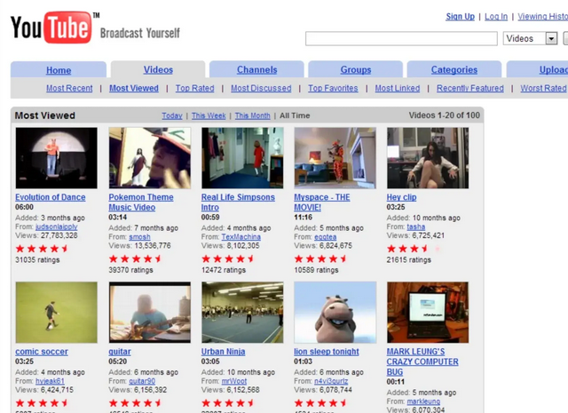Image resolution: width=568 pixels, height=413 pixels.
Task: Visit uploader markleung's profile
Action: click(x=423, y=401)
